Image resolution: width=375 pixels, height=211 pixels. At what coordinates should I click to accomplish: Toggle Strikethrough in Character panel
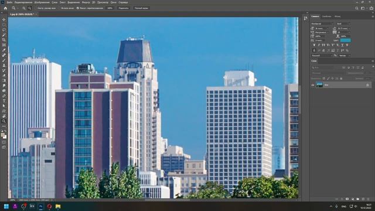(x=347, y=45)
